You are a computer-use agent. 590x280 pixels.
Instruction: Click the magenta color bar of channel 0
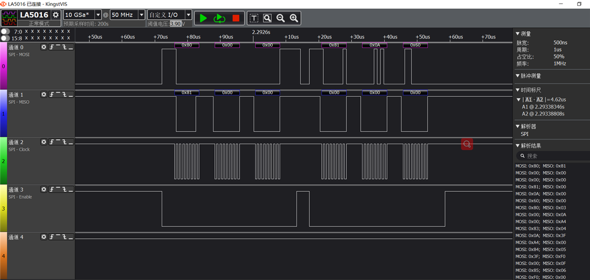click(3, 66)
